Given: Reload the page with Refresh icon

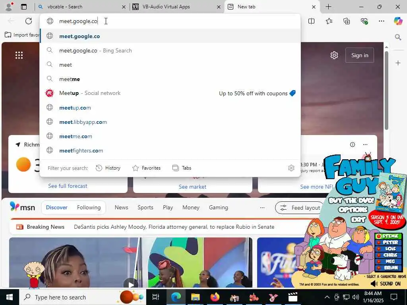Looking at the screenshot, I should coord(29,21).
